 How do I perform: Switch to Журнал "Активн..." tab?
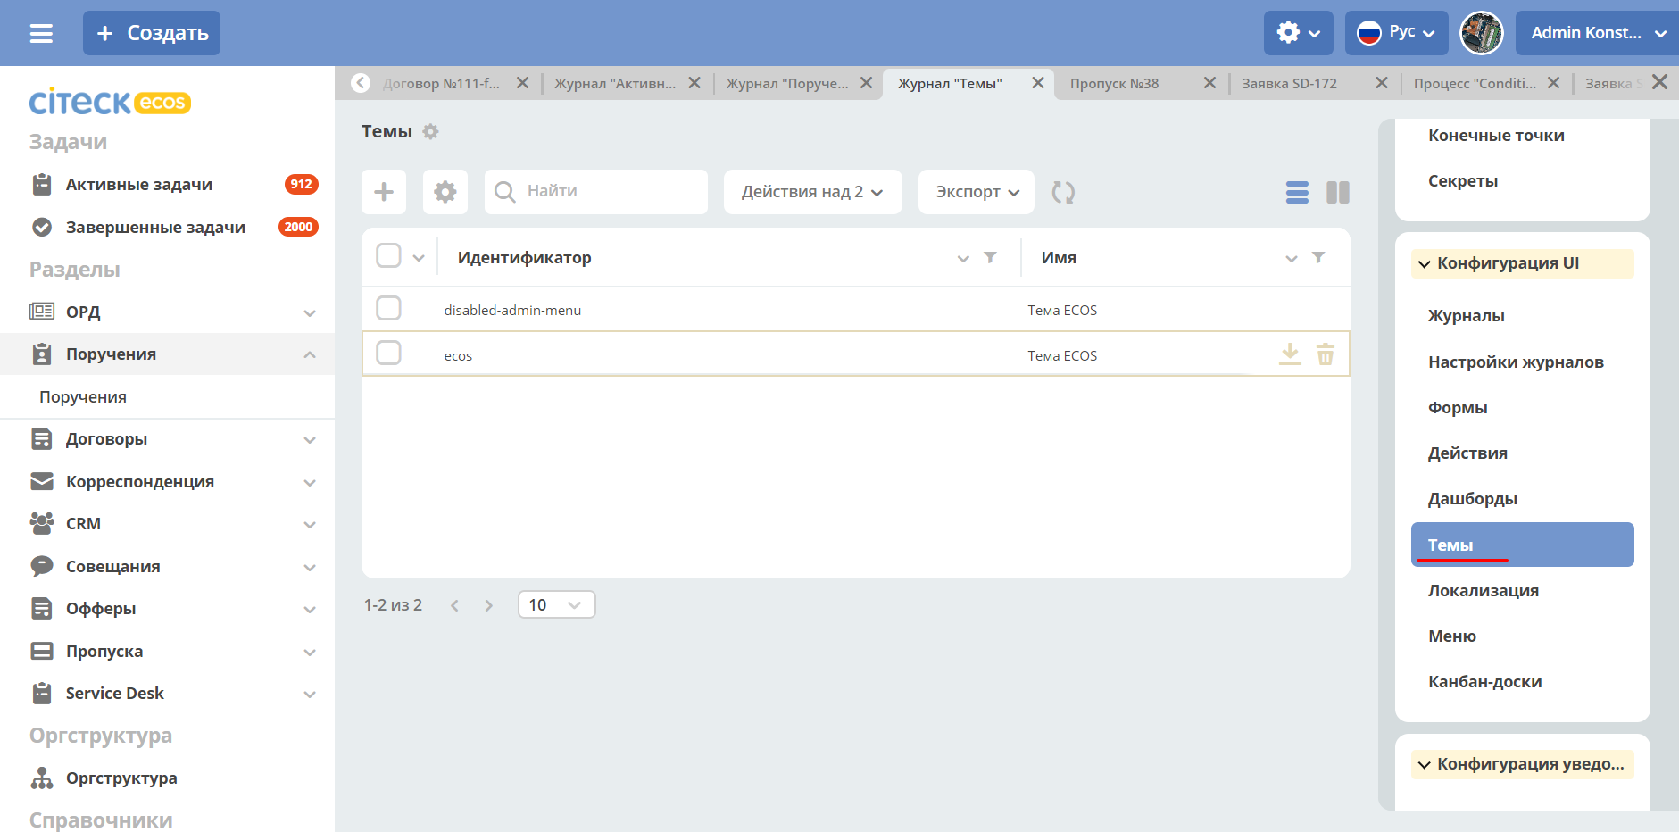pos(614,83)
